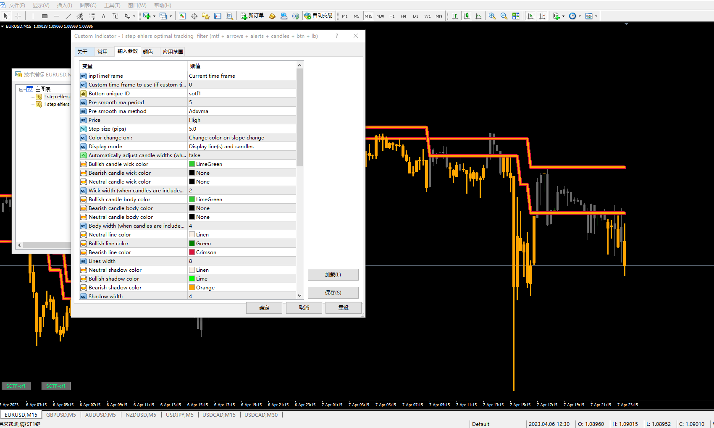Select the cursor arrow tool
Screen dimensions: 714x428
click(6, 16)
